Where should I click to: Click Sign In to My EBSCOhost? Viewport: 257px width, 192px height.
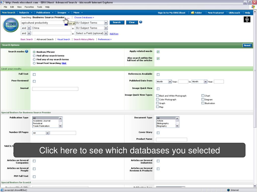171,12
